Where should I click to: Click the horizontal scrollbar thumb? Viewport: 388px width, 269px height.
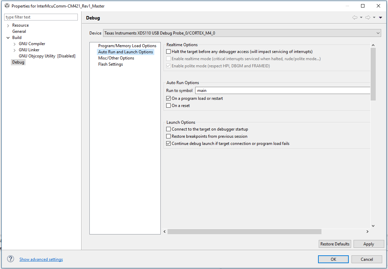click(244, 231)
